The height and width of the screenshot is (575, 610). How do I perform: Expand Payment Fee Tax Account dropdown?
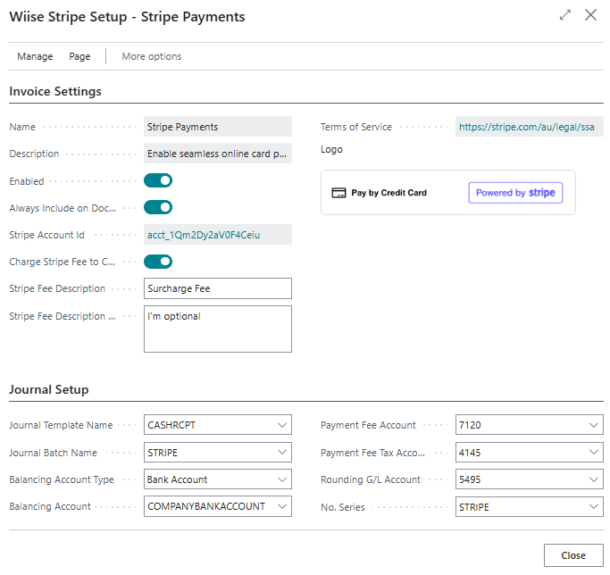pos(594,453)
